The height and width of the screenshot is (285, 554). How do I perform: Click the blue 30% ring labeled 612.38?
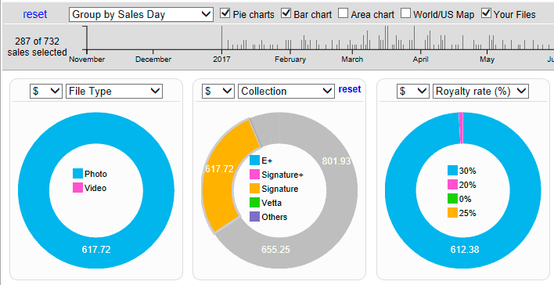click(465, 249)
